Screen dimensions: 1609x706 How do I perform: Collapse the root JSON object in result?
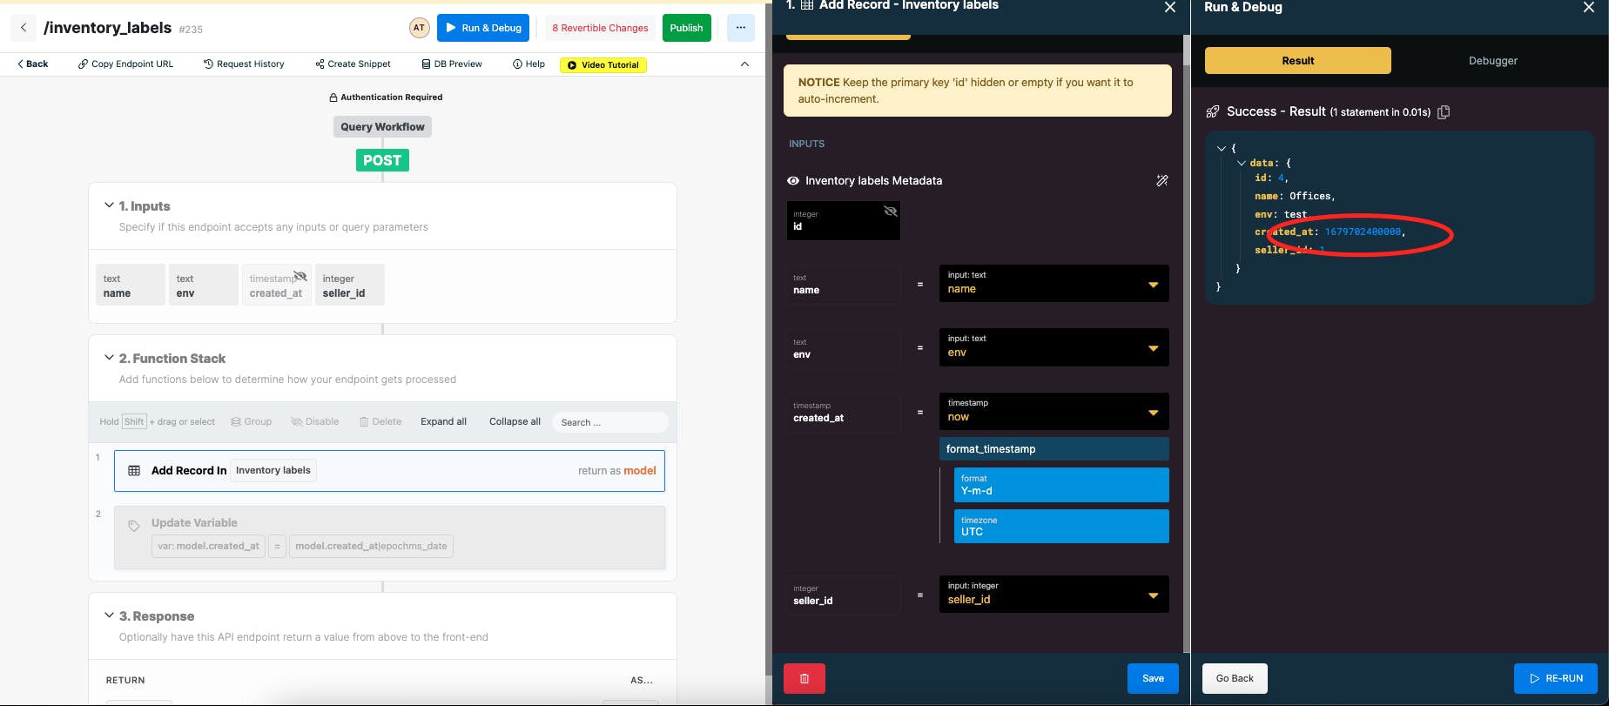1222,149
